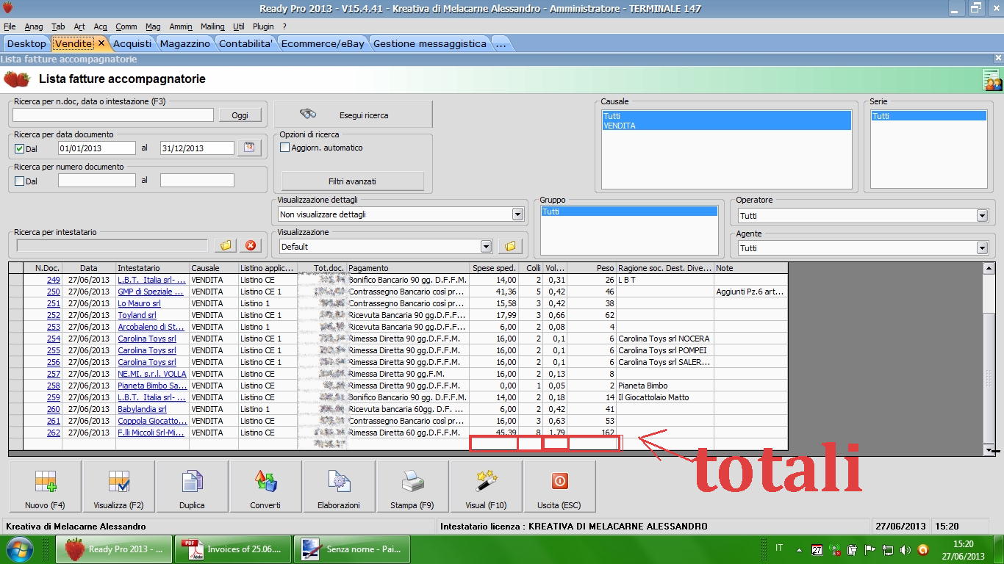
Task: Open invoice number 249 link
Action: (53, 280)
